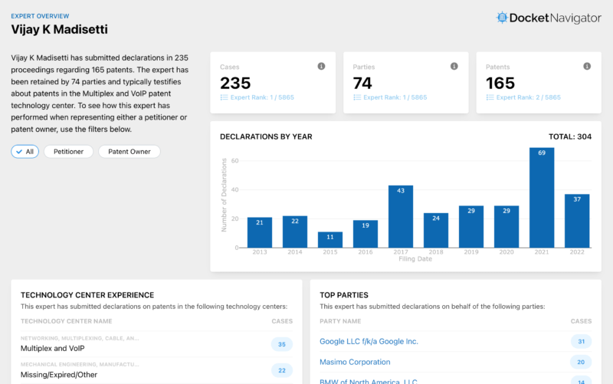Click the 31 cases badge for Google
The width and height of the screenshot is (613, 384).
point(581,342)
